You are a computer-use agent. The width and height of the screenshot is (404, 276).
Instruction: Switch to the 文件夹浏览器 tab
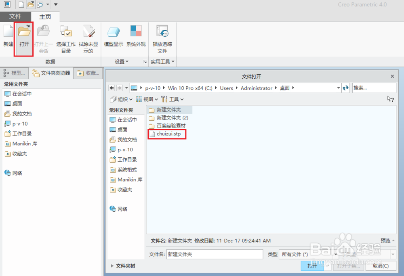[51, 73]
